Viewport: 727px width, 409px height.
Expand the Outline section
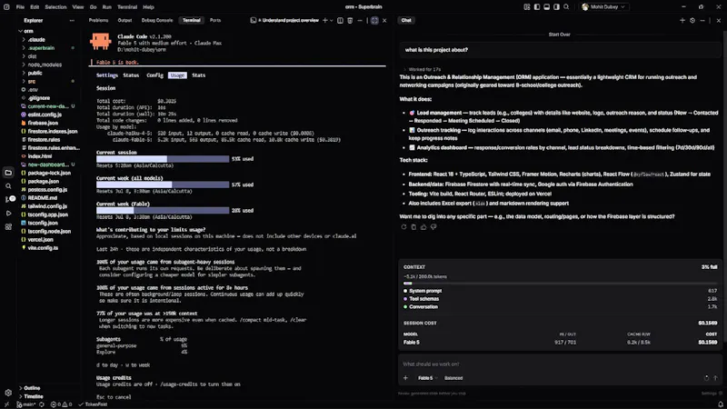pyautogui.click(x=32, y=388)
